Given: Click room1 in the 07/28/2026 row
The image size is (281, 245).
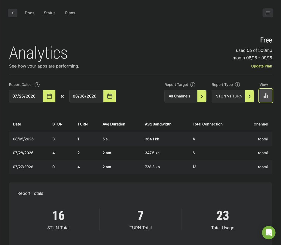Looking at the screenshot, I should (263, 153).
